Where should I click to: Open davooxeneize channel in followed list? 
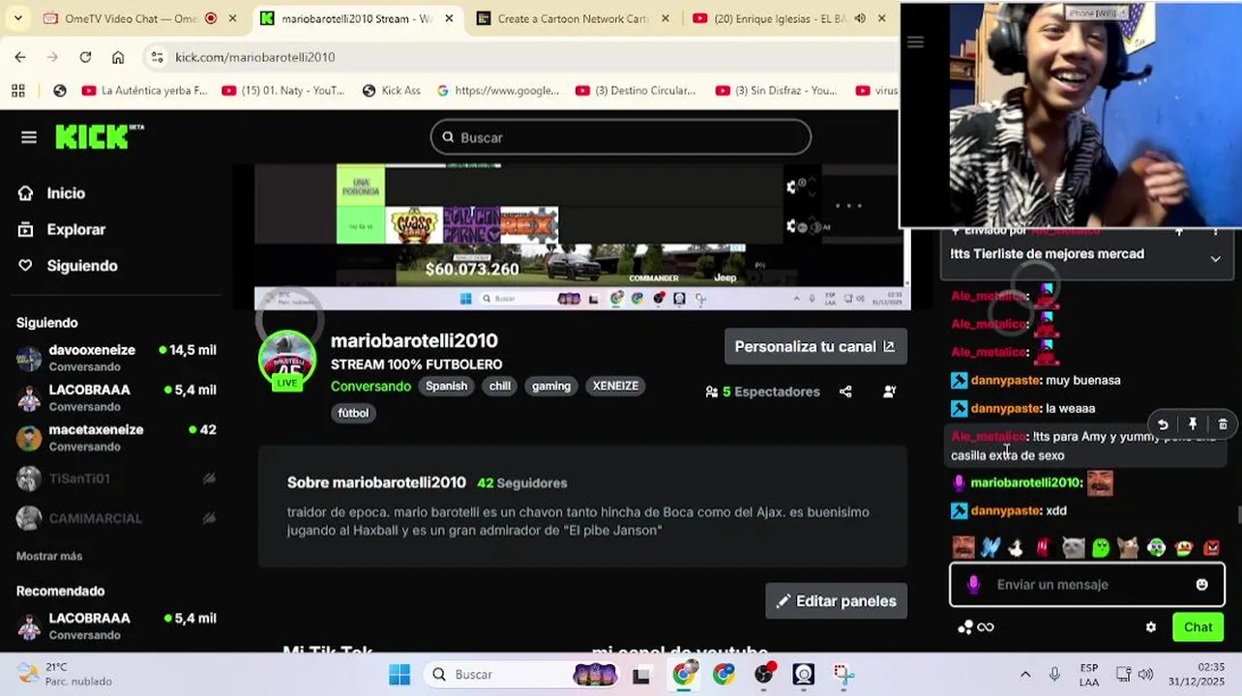tap(116, 358)
